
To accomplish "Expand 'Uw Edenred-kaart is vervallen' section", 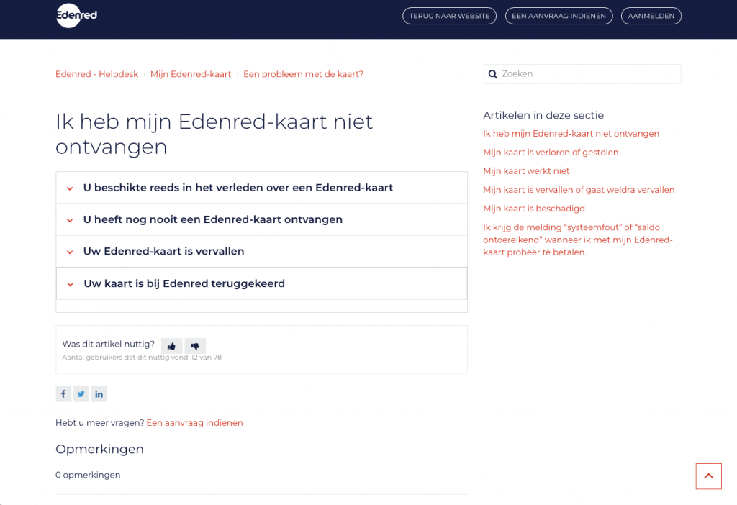I will pos(163,251).
